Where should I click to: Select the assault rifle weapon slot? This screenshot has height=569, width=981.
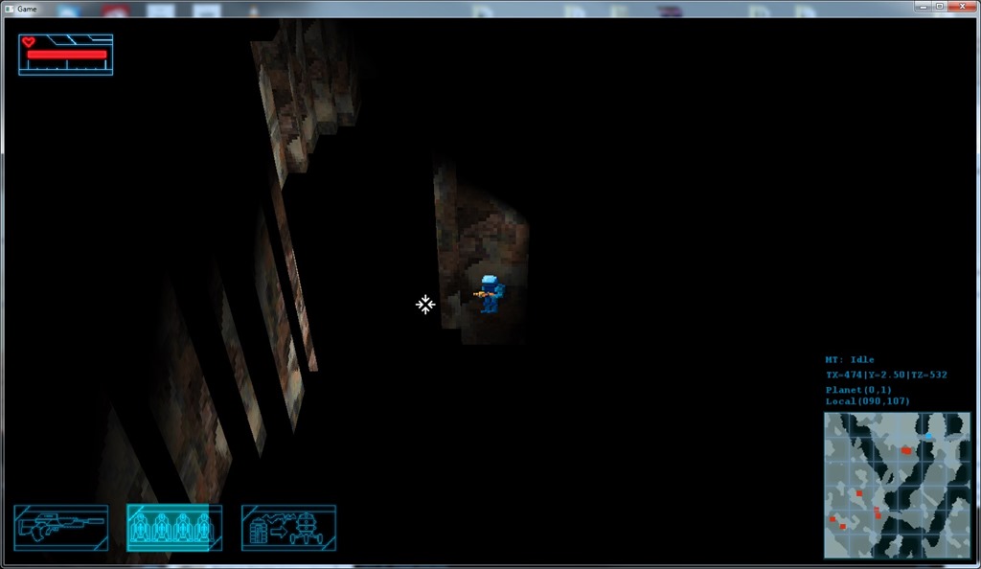tap(60, 528)
